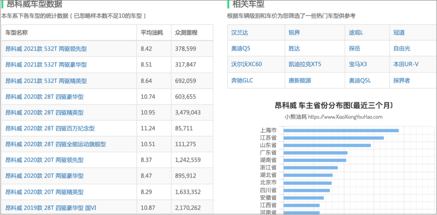Viewport: 437px width, 215px height.
Task: Open related model 本田UR-V
Action: (406, 64)
